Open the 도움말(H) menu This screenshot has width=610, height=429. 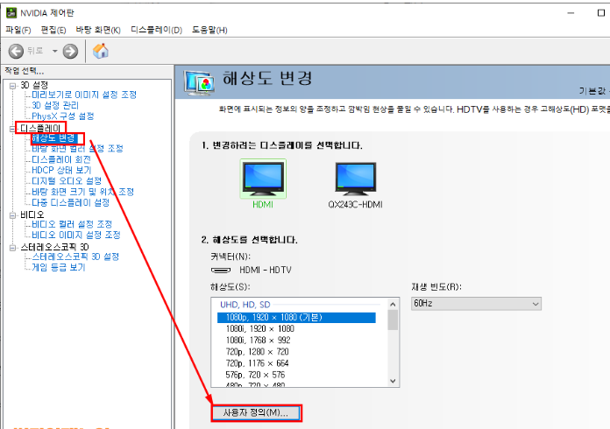(209, 30)
